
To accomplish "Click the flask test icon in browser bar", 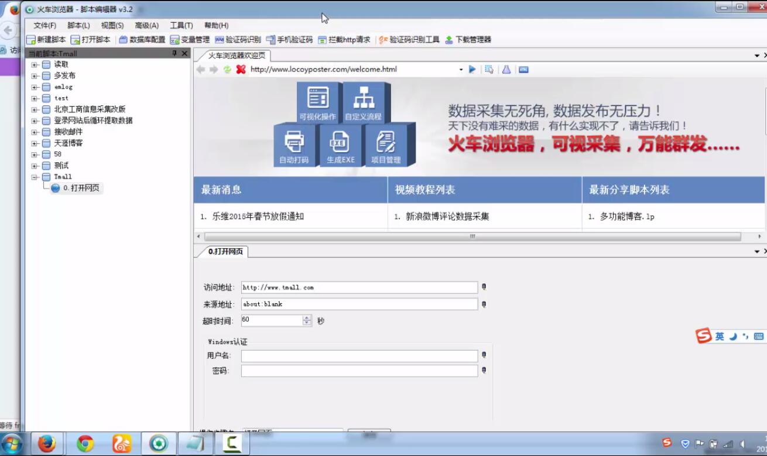I will pyautogui.click(x=506, y=69).
